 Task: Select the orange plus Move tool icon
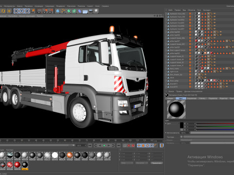(x=9, y=11)
